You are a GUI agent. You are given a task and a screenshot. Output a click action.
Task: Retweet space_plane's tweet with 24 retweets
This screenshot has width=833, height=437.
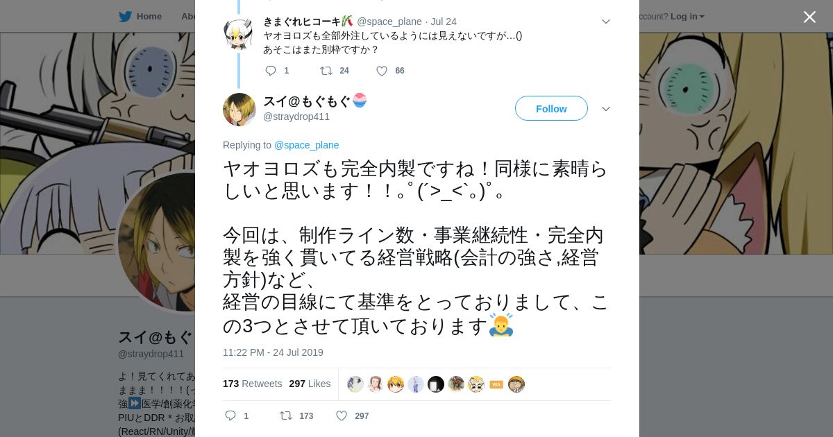point(334,71)
